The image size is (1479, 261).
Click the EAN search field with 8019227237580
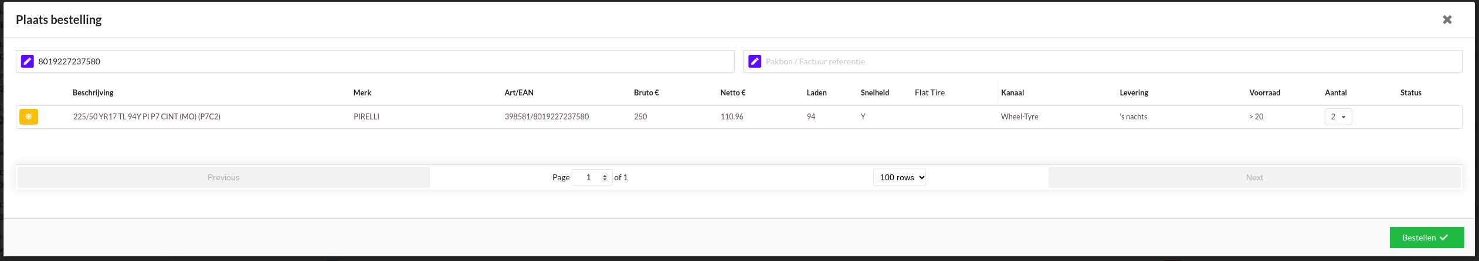pyautogui.click(x=381, y=61)
